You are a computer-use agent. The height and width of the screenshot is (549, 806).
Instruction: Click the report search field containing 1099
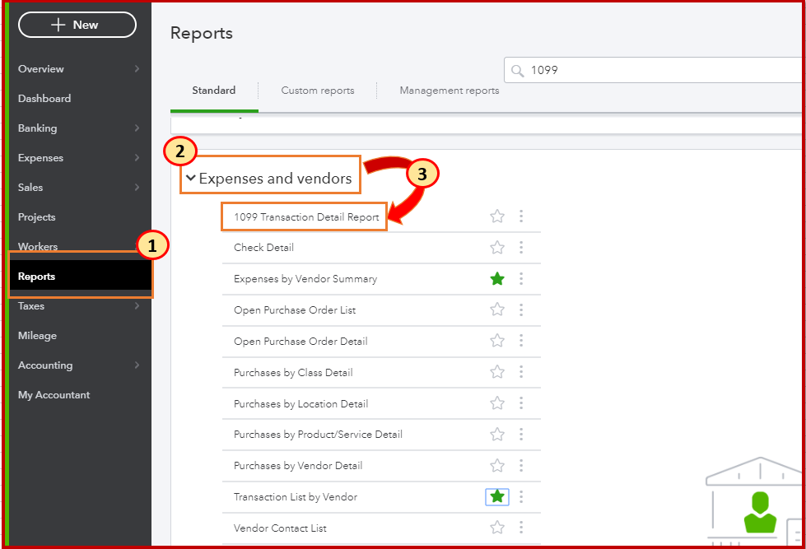(659, 71)
